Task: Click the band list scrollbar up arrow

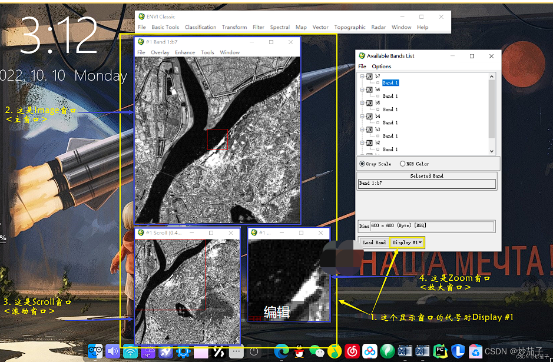Action: point(492,76)
